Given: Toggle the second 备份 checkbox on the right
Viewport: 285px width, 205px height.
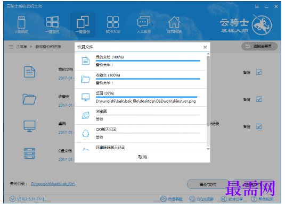Looking at the screenshot, I should pos(259,99).
